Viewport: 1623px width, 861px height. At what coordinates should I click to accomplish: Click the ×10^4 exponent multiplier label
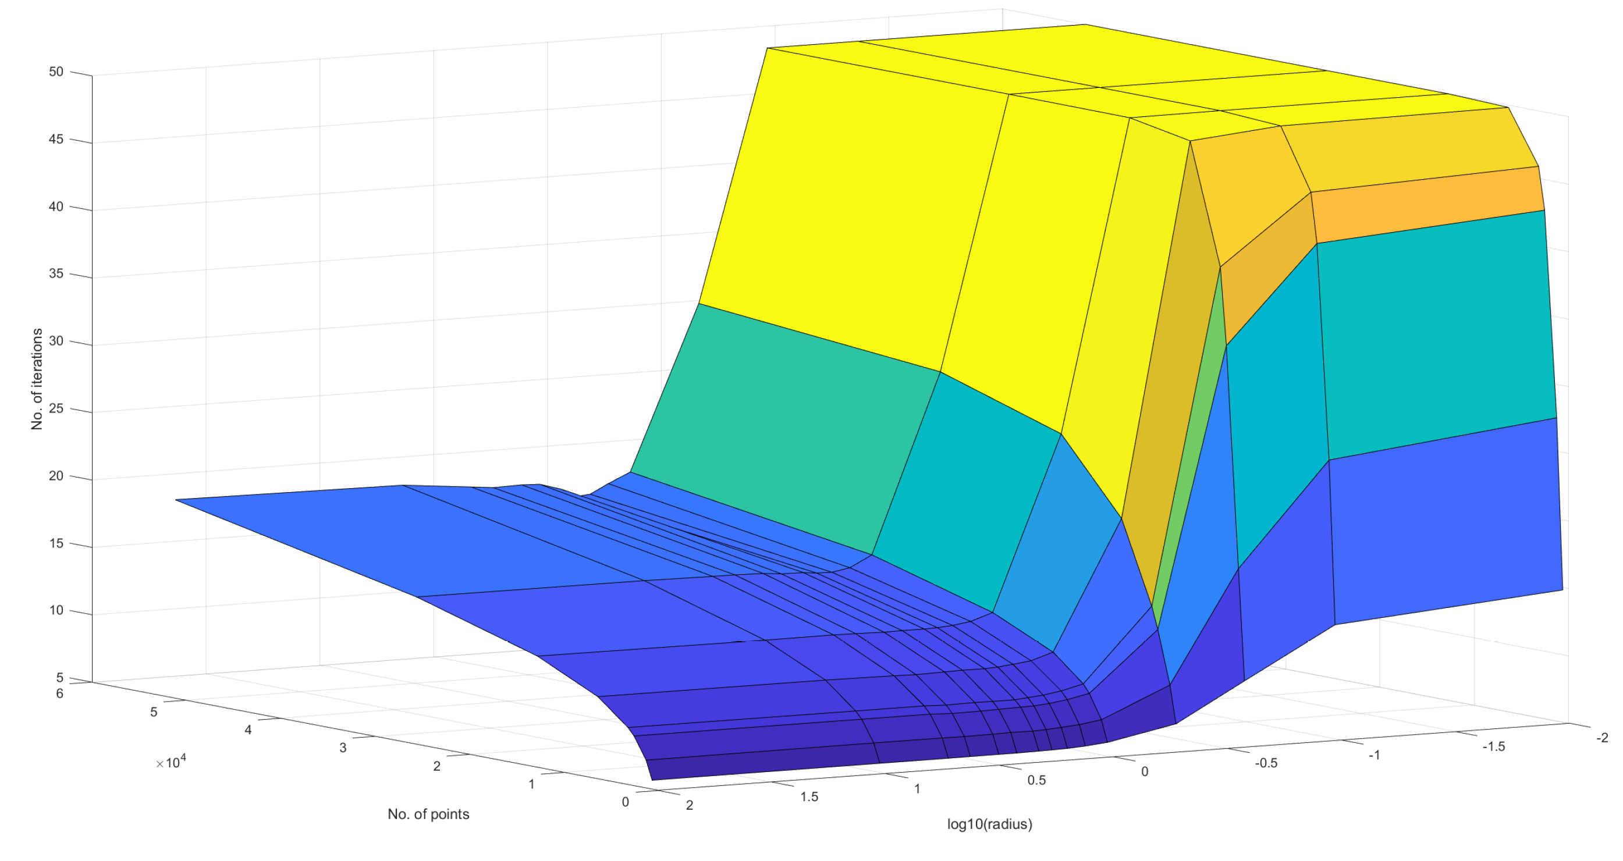click(171, 763)
